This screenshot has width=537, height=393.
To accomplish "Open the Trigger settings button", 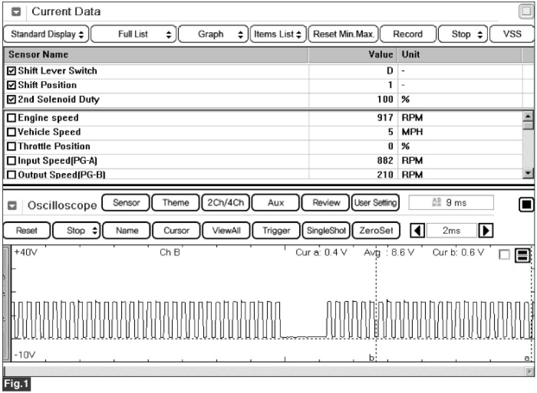I will (x=276, y=230).
